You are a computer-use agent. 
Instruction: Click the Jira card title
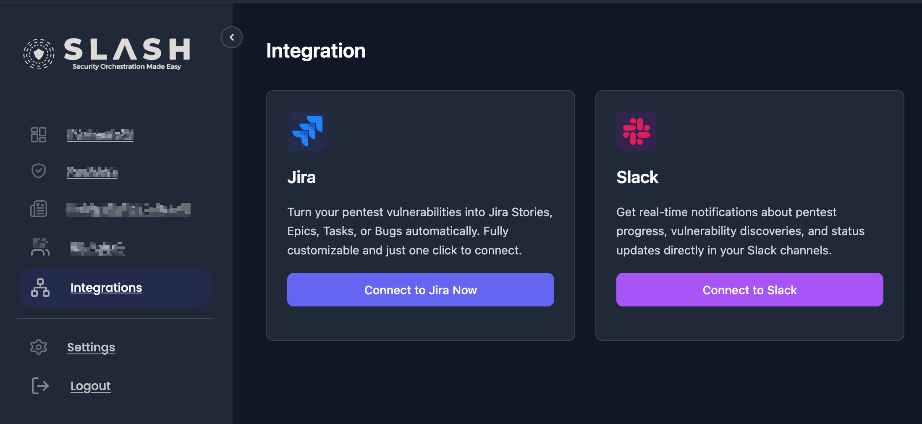point(301,177)
